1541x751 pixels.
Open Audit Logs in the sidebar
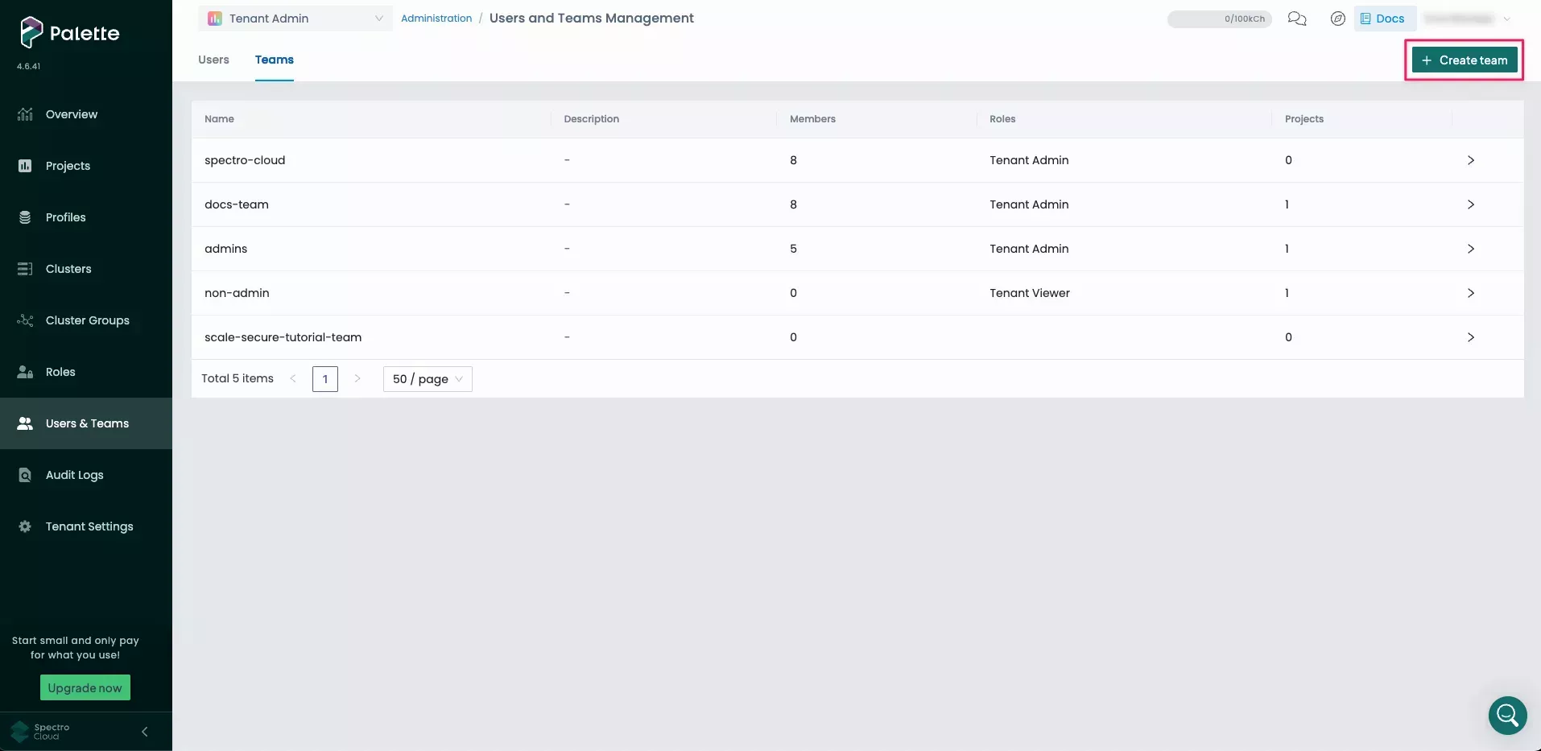click(74, 475)
